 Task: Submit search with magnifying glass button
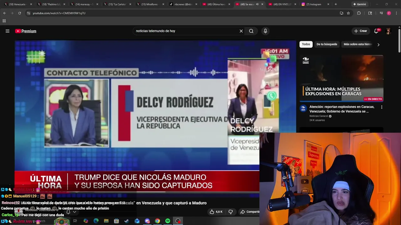(x=251, y=31)
